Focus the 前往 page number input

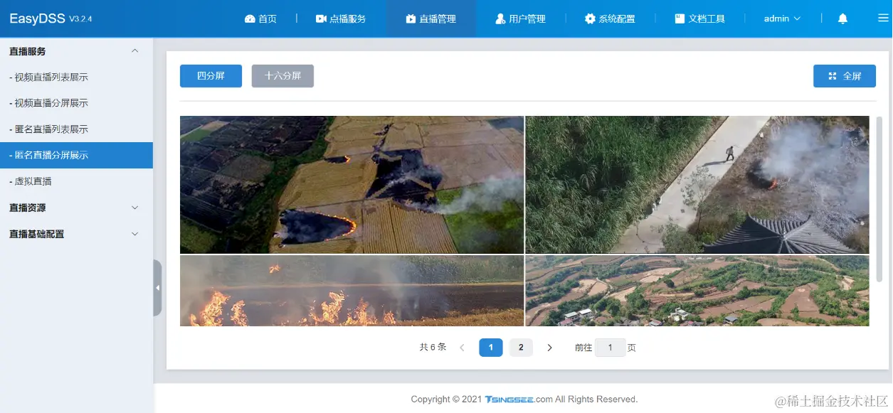click(610, 348)
